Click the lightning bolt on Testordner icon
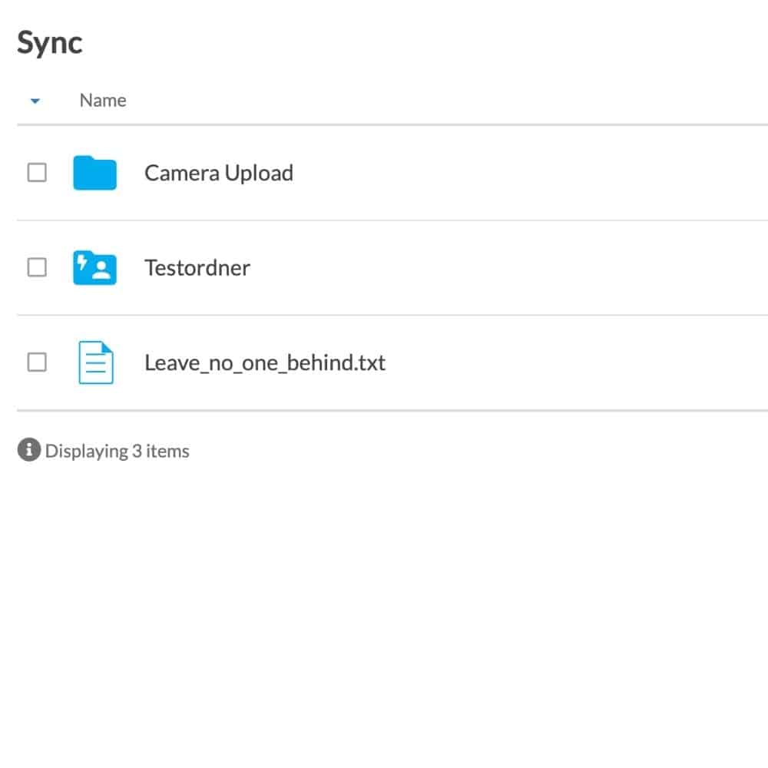The image size is (768, 768). (x=82, y=263)
